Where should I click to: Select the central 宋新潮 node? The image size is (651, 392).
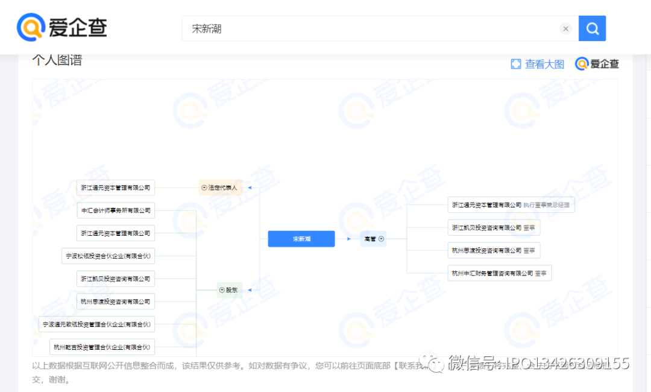[301, 239]
